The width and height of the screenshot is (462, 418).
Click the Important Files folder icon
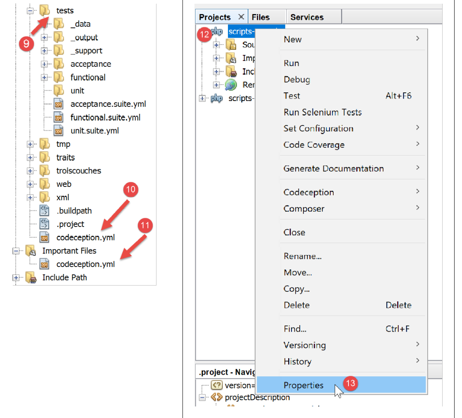[31, 251]
